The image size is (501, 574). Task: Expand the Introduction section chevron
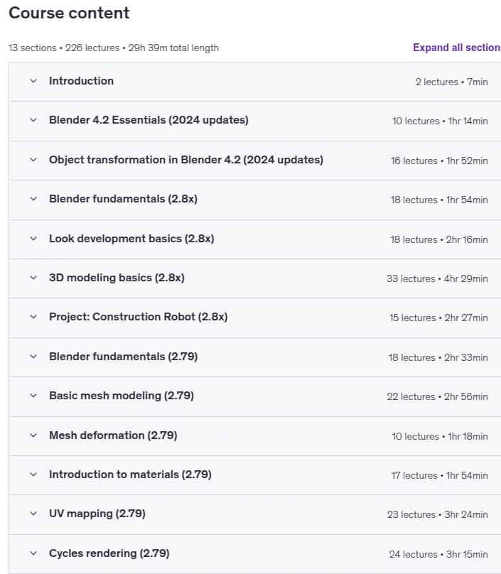pos(33,81)
